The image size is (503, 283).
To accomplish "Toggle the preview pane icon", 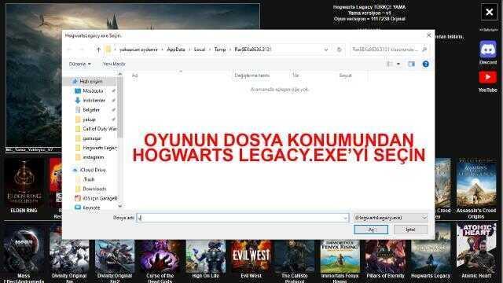I will pyautogui.click(x=411, y=64).
